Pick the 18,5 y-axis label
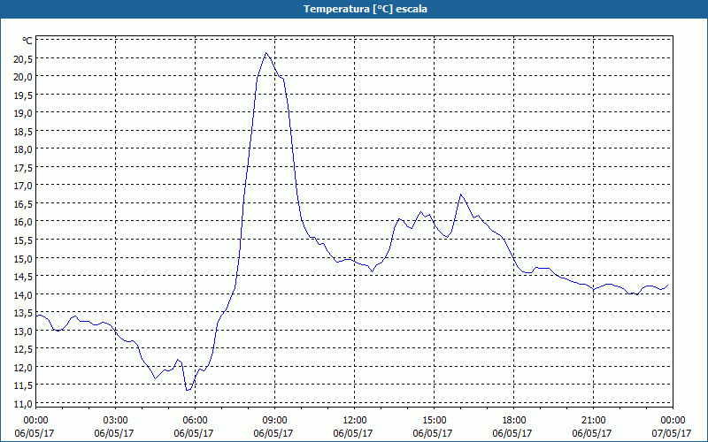Viewport: 708px width, 442px height. coord(23,131)
